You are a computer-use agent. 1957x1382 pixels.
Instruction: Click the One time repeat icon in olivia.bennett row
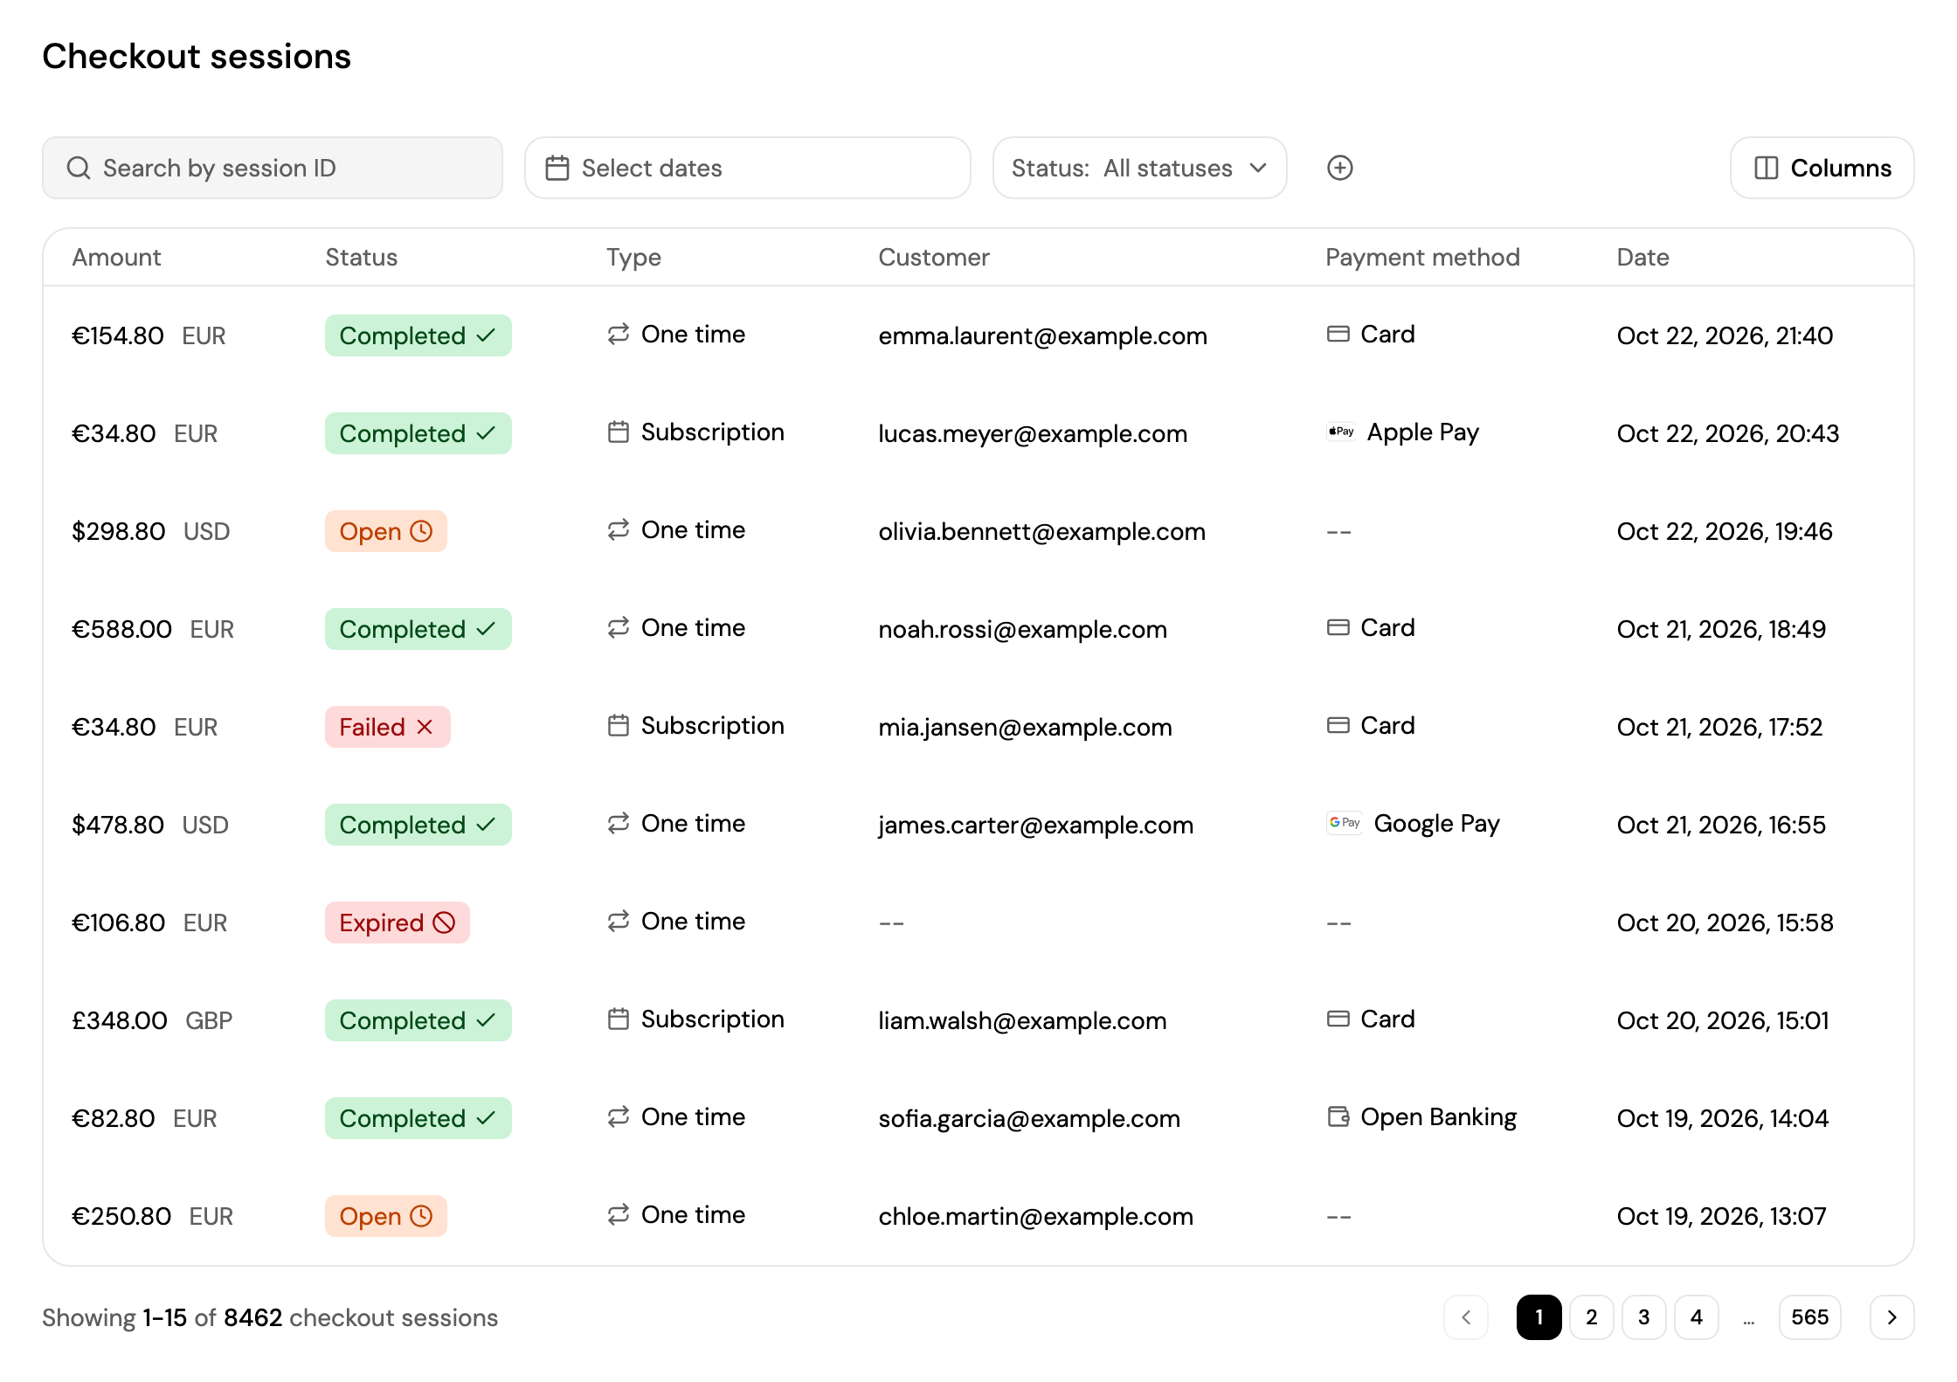coord(619,529)
